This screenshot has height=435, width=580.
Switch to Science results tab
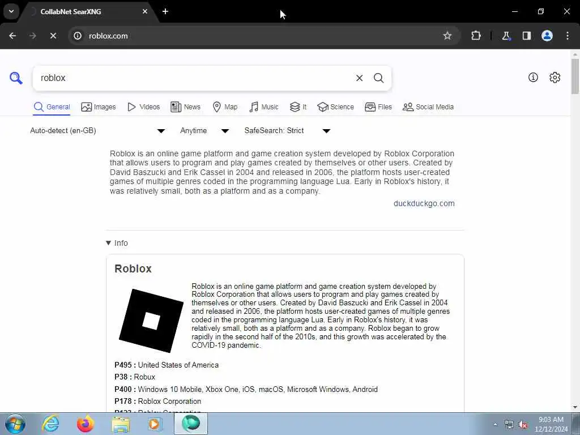(x=335, y=107)
